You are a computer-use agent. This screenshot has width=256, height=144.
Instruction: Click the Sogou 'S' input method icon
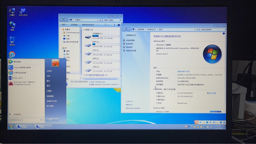(x=196, y=122)
